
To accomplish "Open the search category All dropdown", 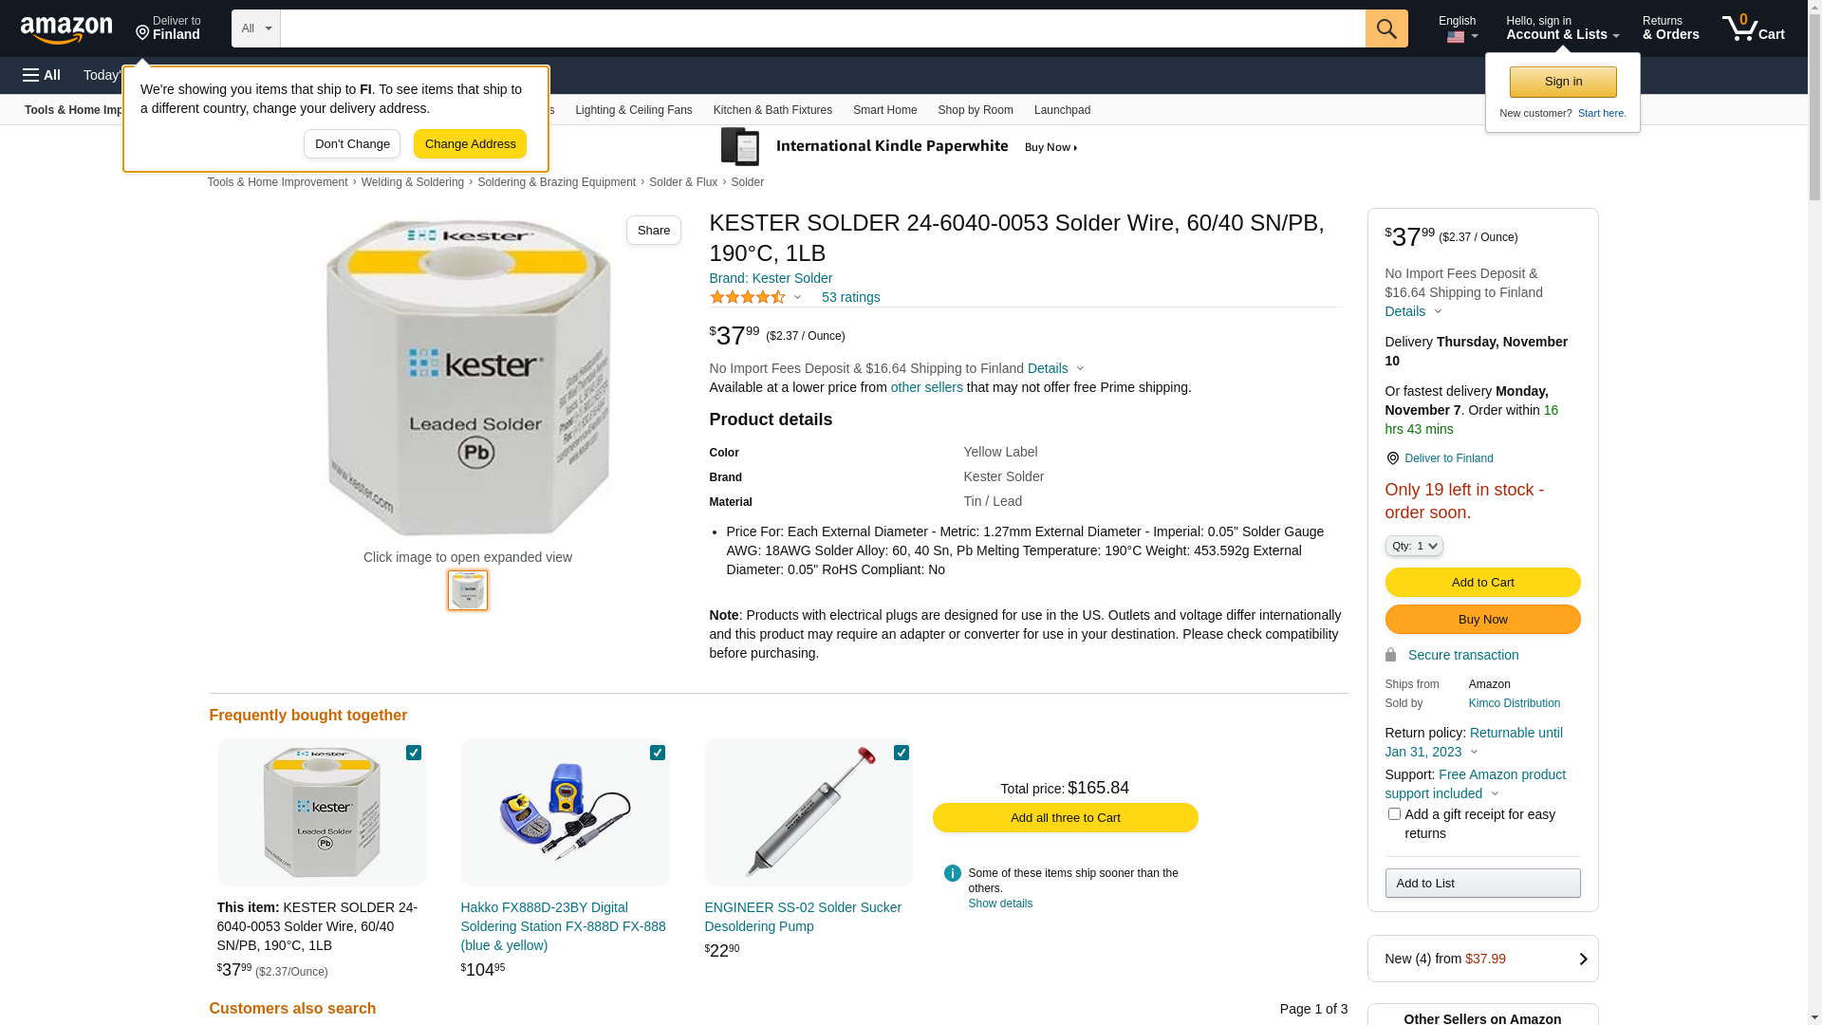I will [x=255, y=28].
